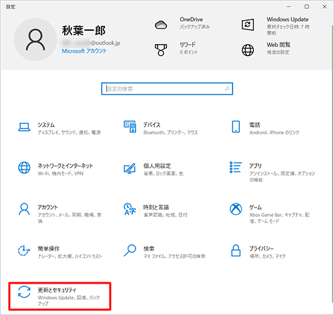Open the ネットワークとインターネット globe icon
The width and height of the screenshot is (334, 315).
pos(24,168)
